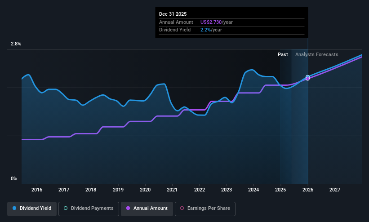Click the 2021 x-axis label
The image size is (369, 222).
tap(172, 190)
